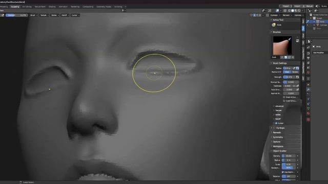
Task: Open the Brush dropdown in the header
Action: (x=34, y=15)
